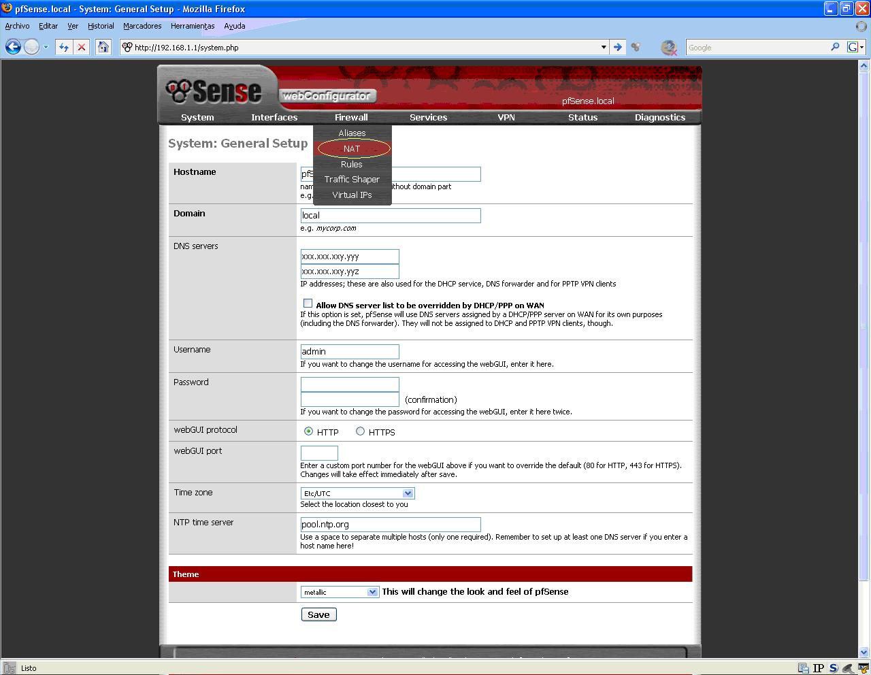Open the Editar menu
This screenshot has height=675, width=871.
pyautogui.click(x=48, y=26)
